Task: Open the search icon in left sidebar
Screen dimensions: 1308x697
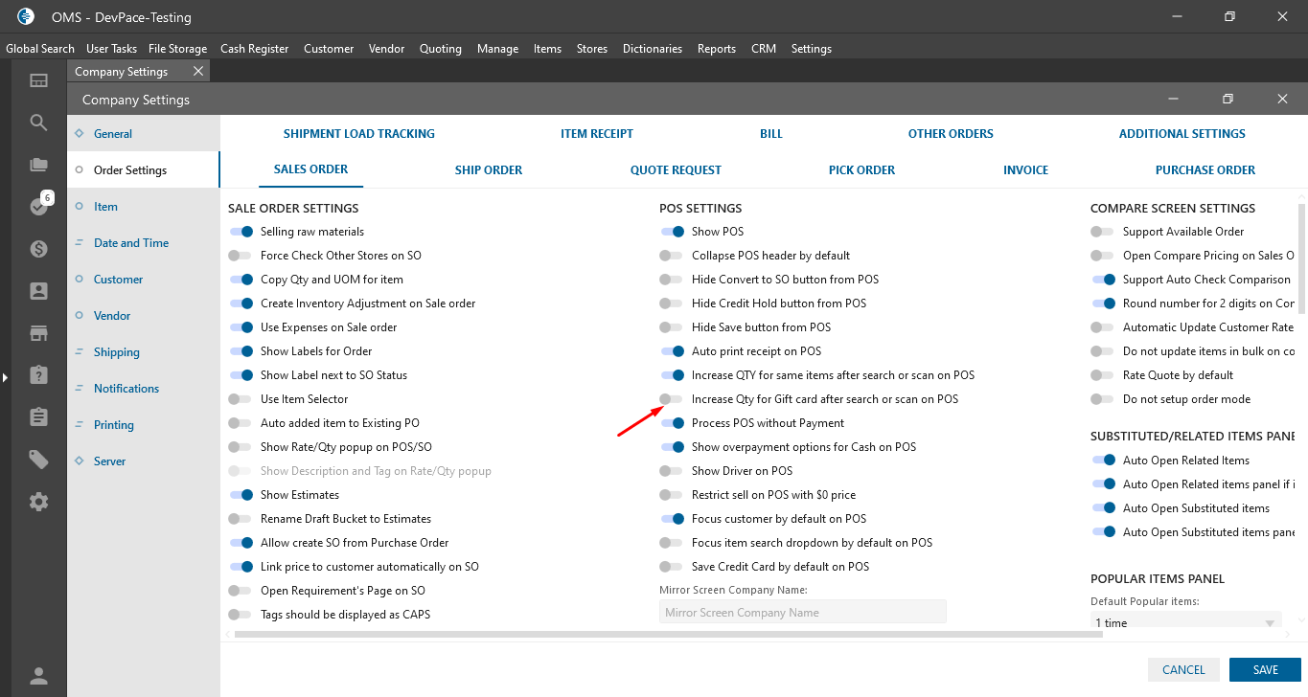Action: click(38, 123)
